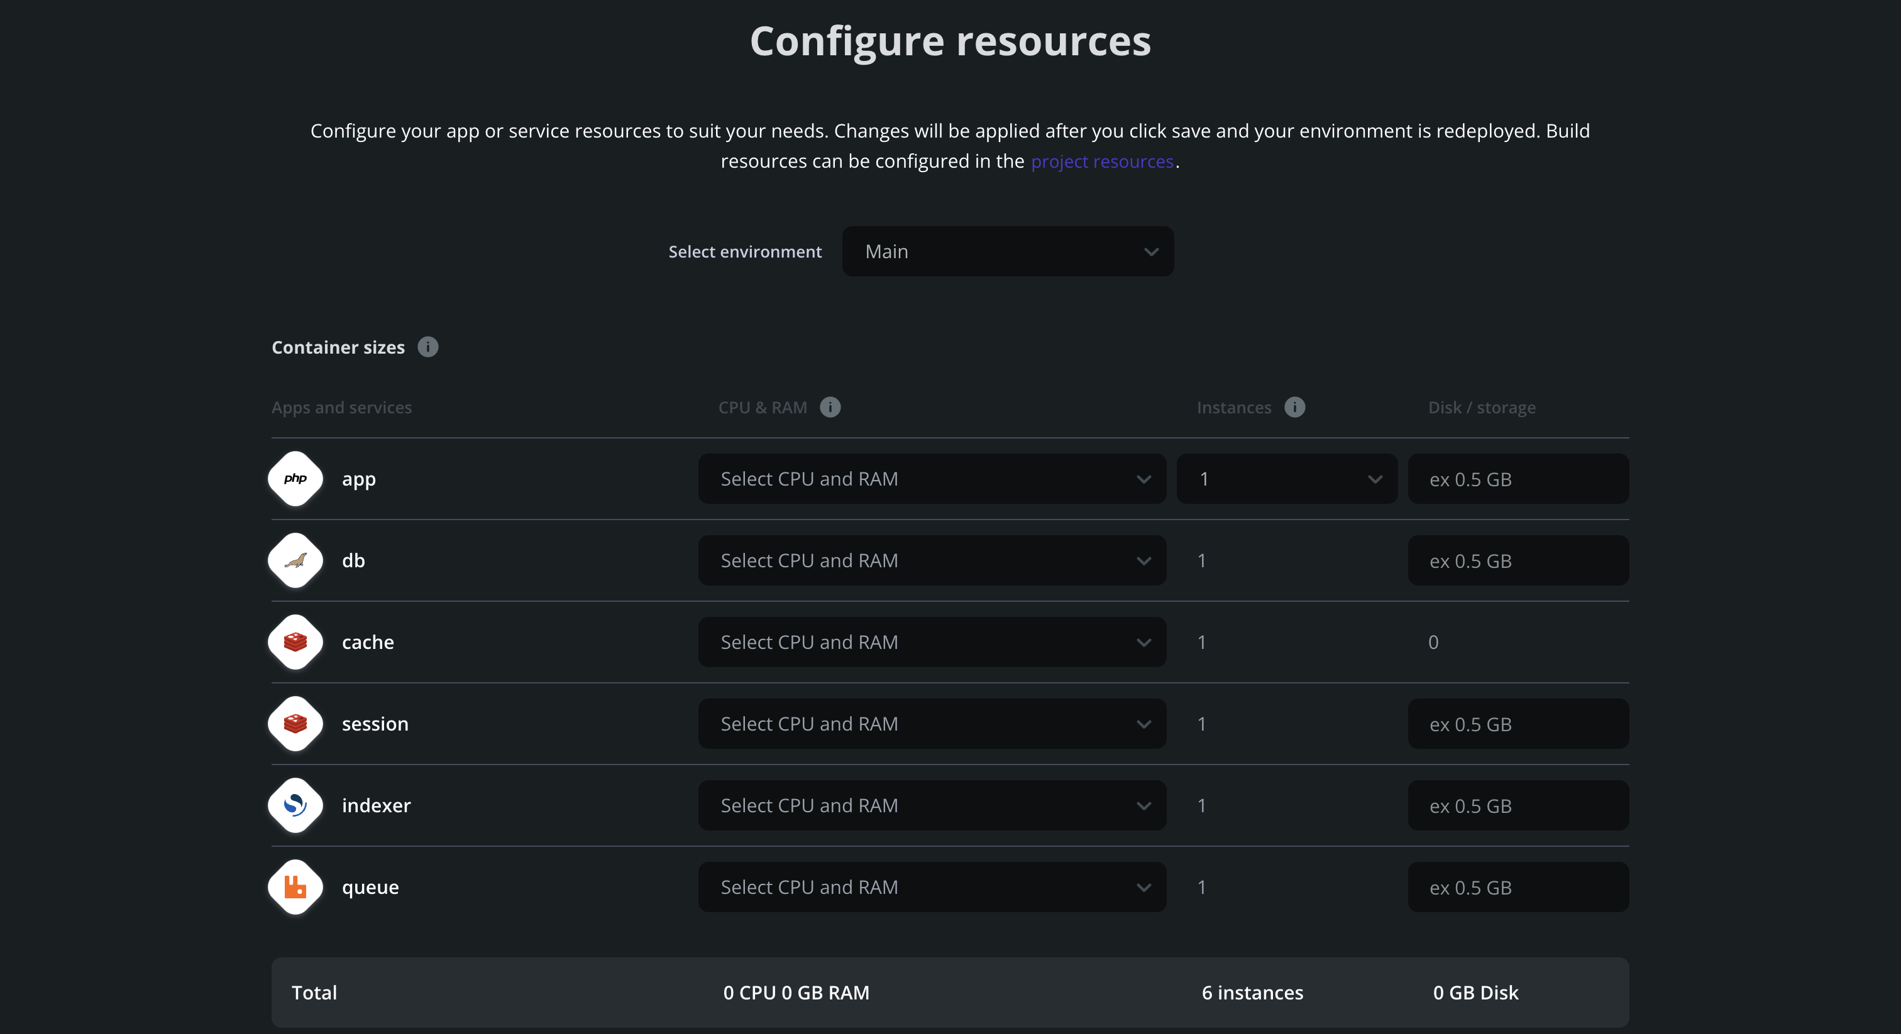The image size is (1901, 1034).
Task: Follow the project resources link
Action: click(x=1102, y=161)
